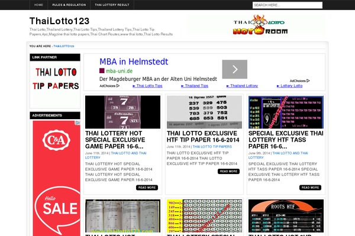
Task: Open the ROOTS HTF thumbnail
Action: click(286, 216)
